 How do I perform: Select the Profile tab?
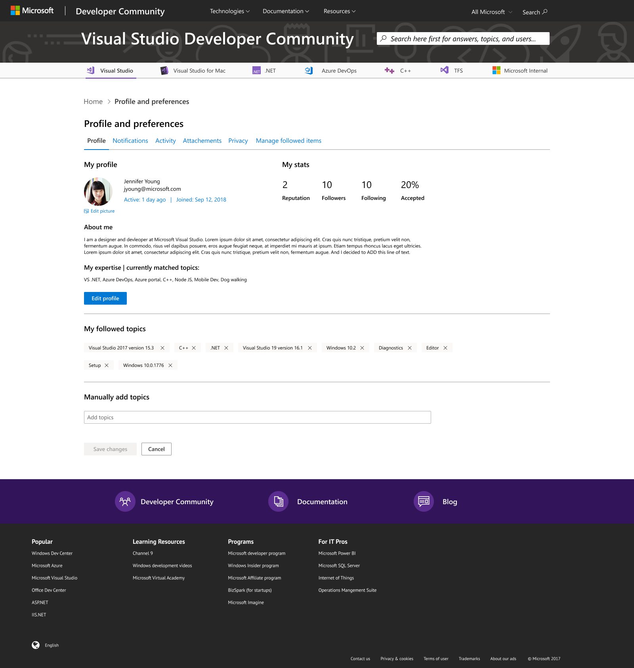click(x=96, y=141)
